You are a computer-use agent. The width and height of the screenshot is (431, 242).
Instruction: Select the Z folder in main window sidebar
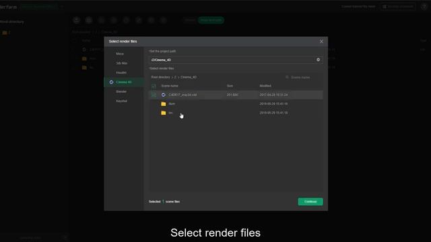click(x=7, y=33)
